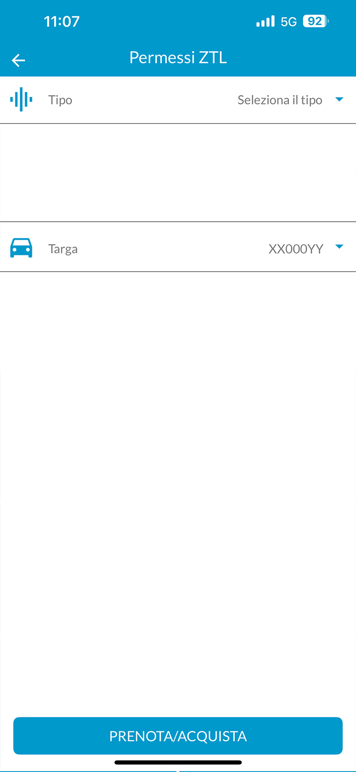The height and width of the screenshot is (772, 356).
Task: Tap the blue header bar beside the title
Action: [289, 58]
